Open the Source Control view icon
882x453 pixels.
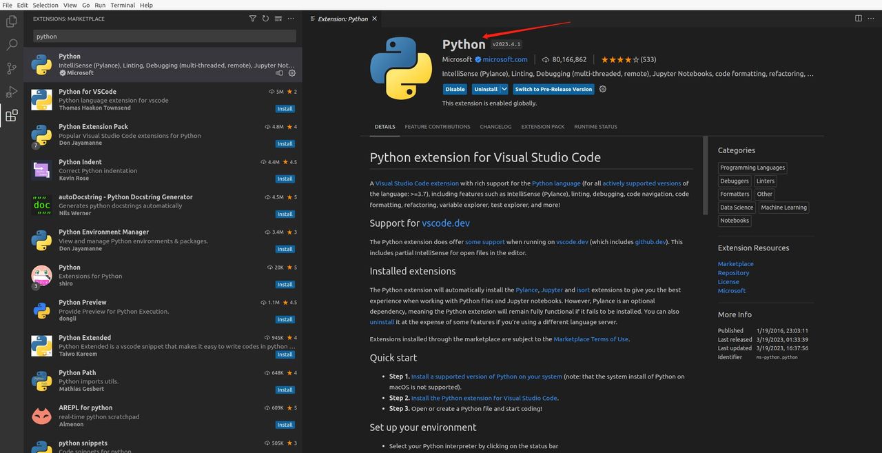pyautogui.click(x=11, y=68)
